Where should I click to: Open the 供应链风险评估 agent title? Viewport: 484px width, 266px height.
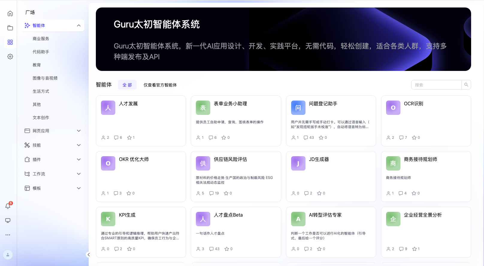pos(230,159)
